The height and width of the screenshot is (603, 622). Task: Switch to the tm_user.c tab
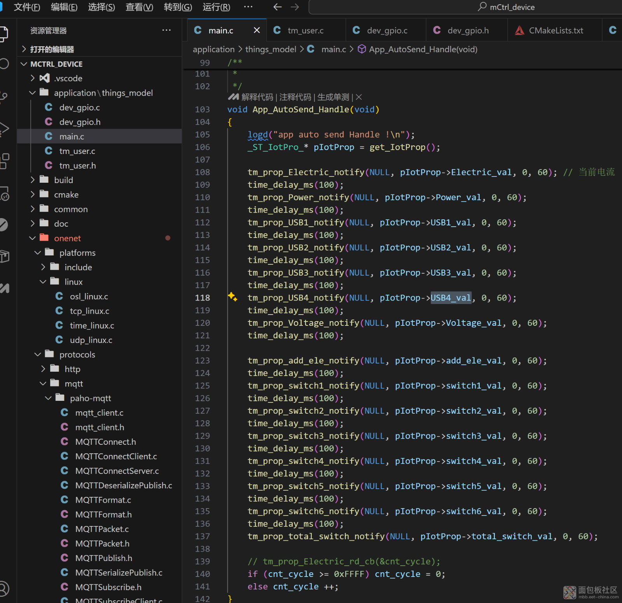coord(305,30)
